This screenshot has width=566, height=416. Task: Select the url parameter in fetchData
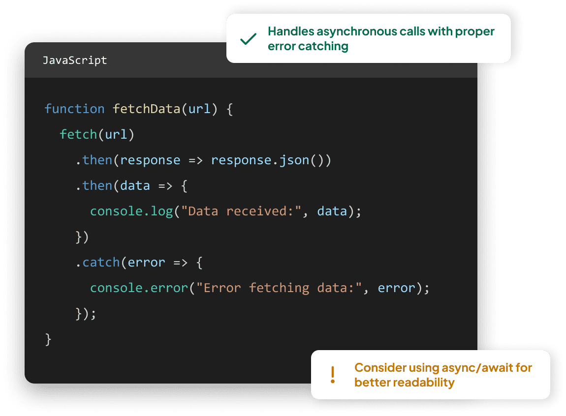pyautogui.click(x=199, y=109)
